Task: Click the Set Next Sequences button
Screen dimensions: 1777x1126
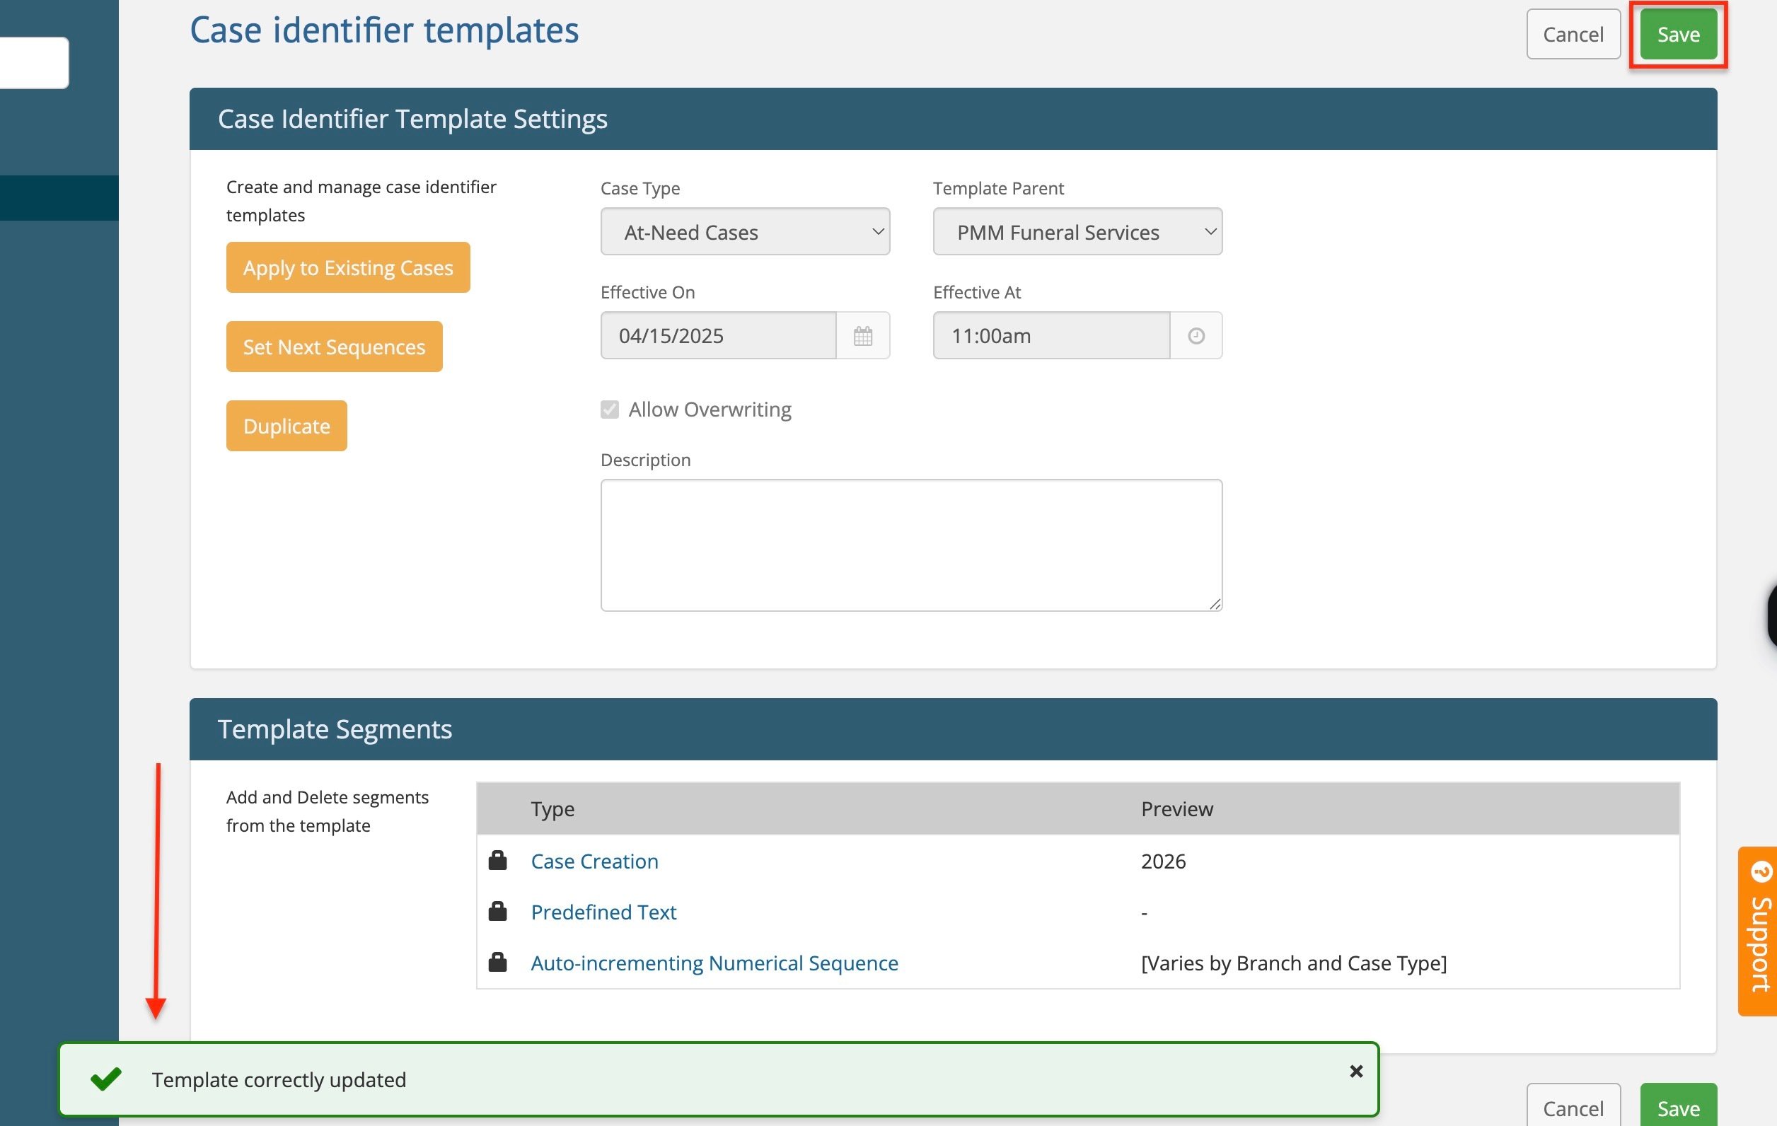Action: [334, 347]
